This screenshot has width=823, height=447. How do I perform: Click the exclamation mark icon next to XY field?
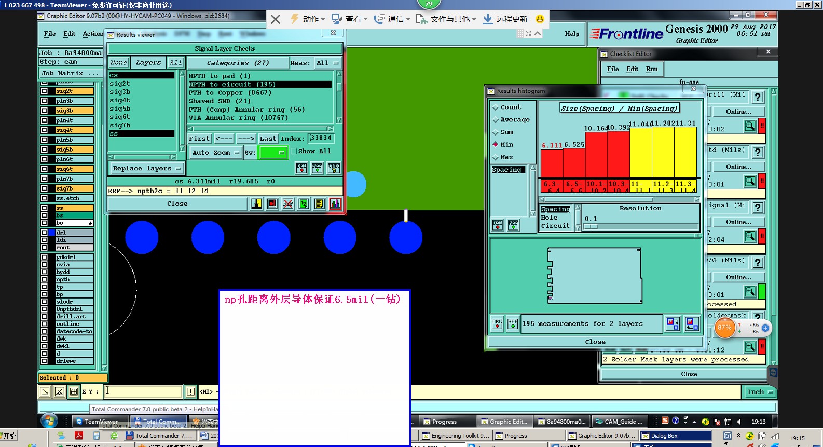(x=190, y=391)
